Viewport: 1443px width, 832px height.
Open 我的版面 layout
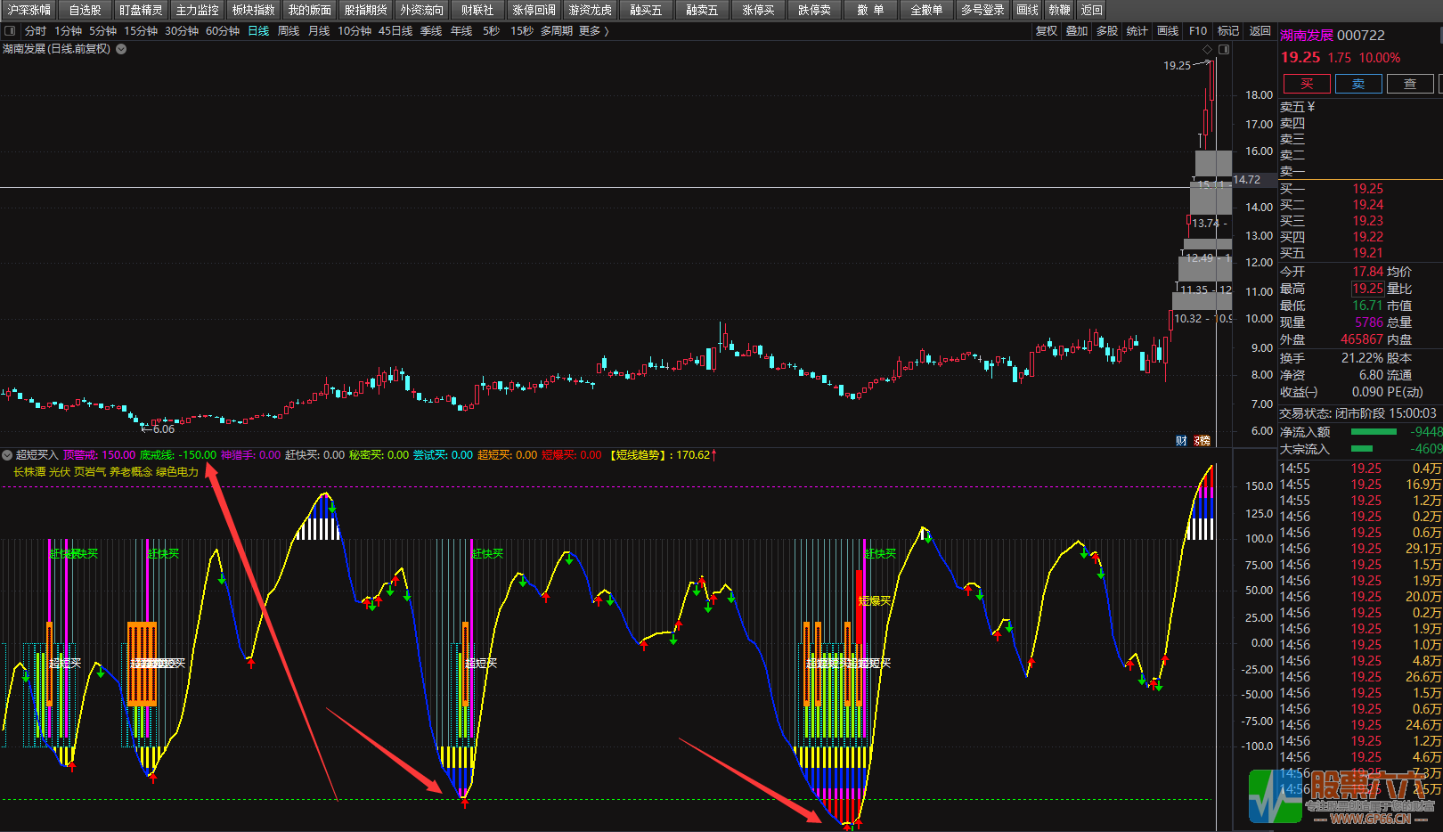click(x=310, y=10)
